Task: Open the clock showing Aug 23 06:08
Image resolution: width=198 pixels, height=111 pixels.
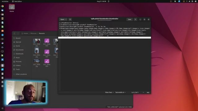Action: [101, 1]
